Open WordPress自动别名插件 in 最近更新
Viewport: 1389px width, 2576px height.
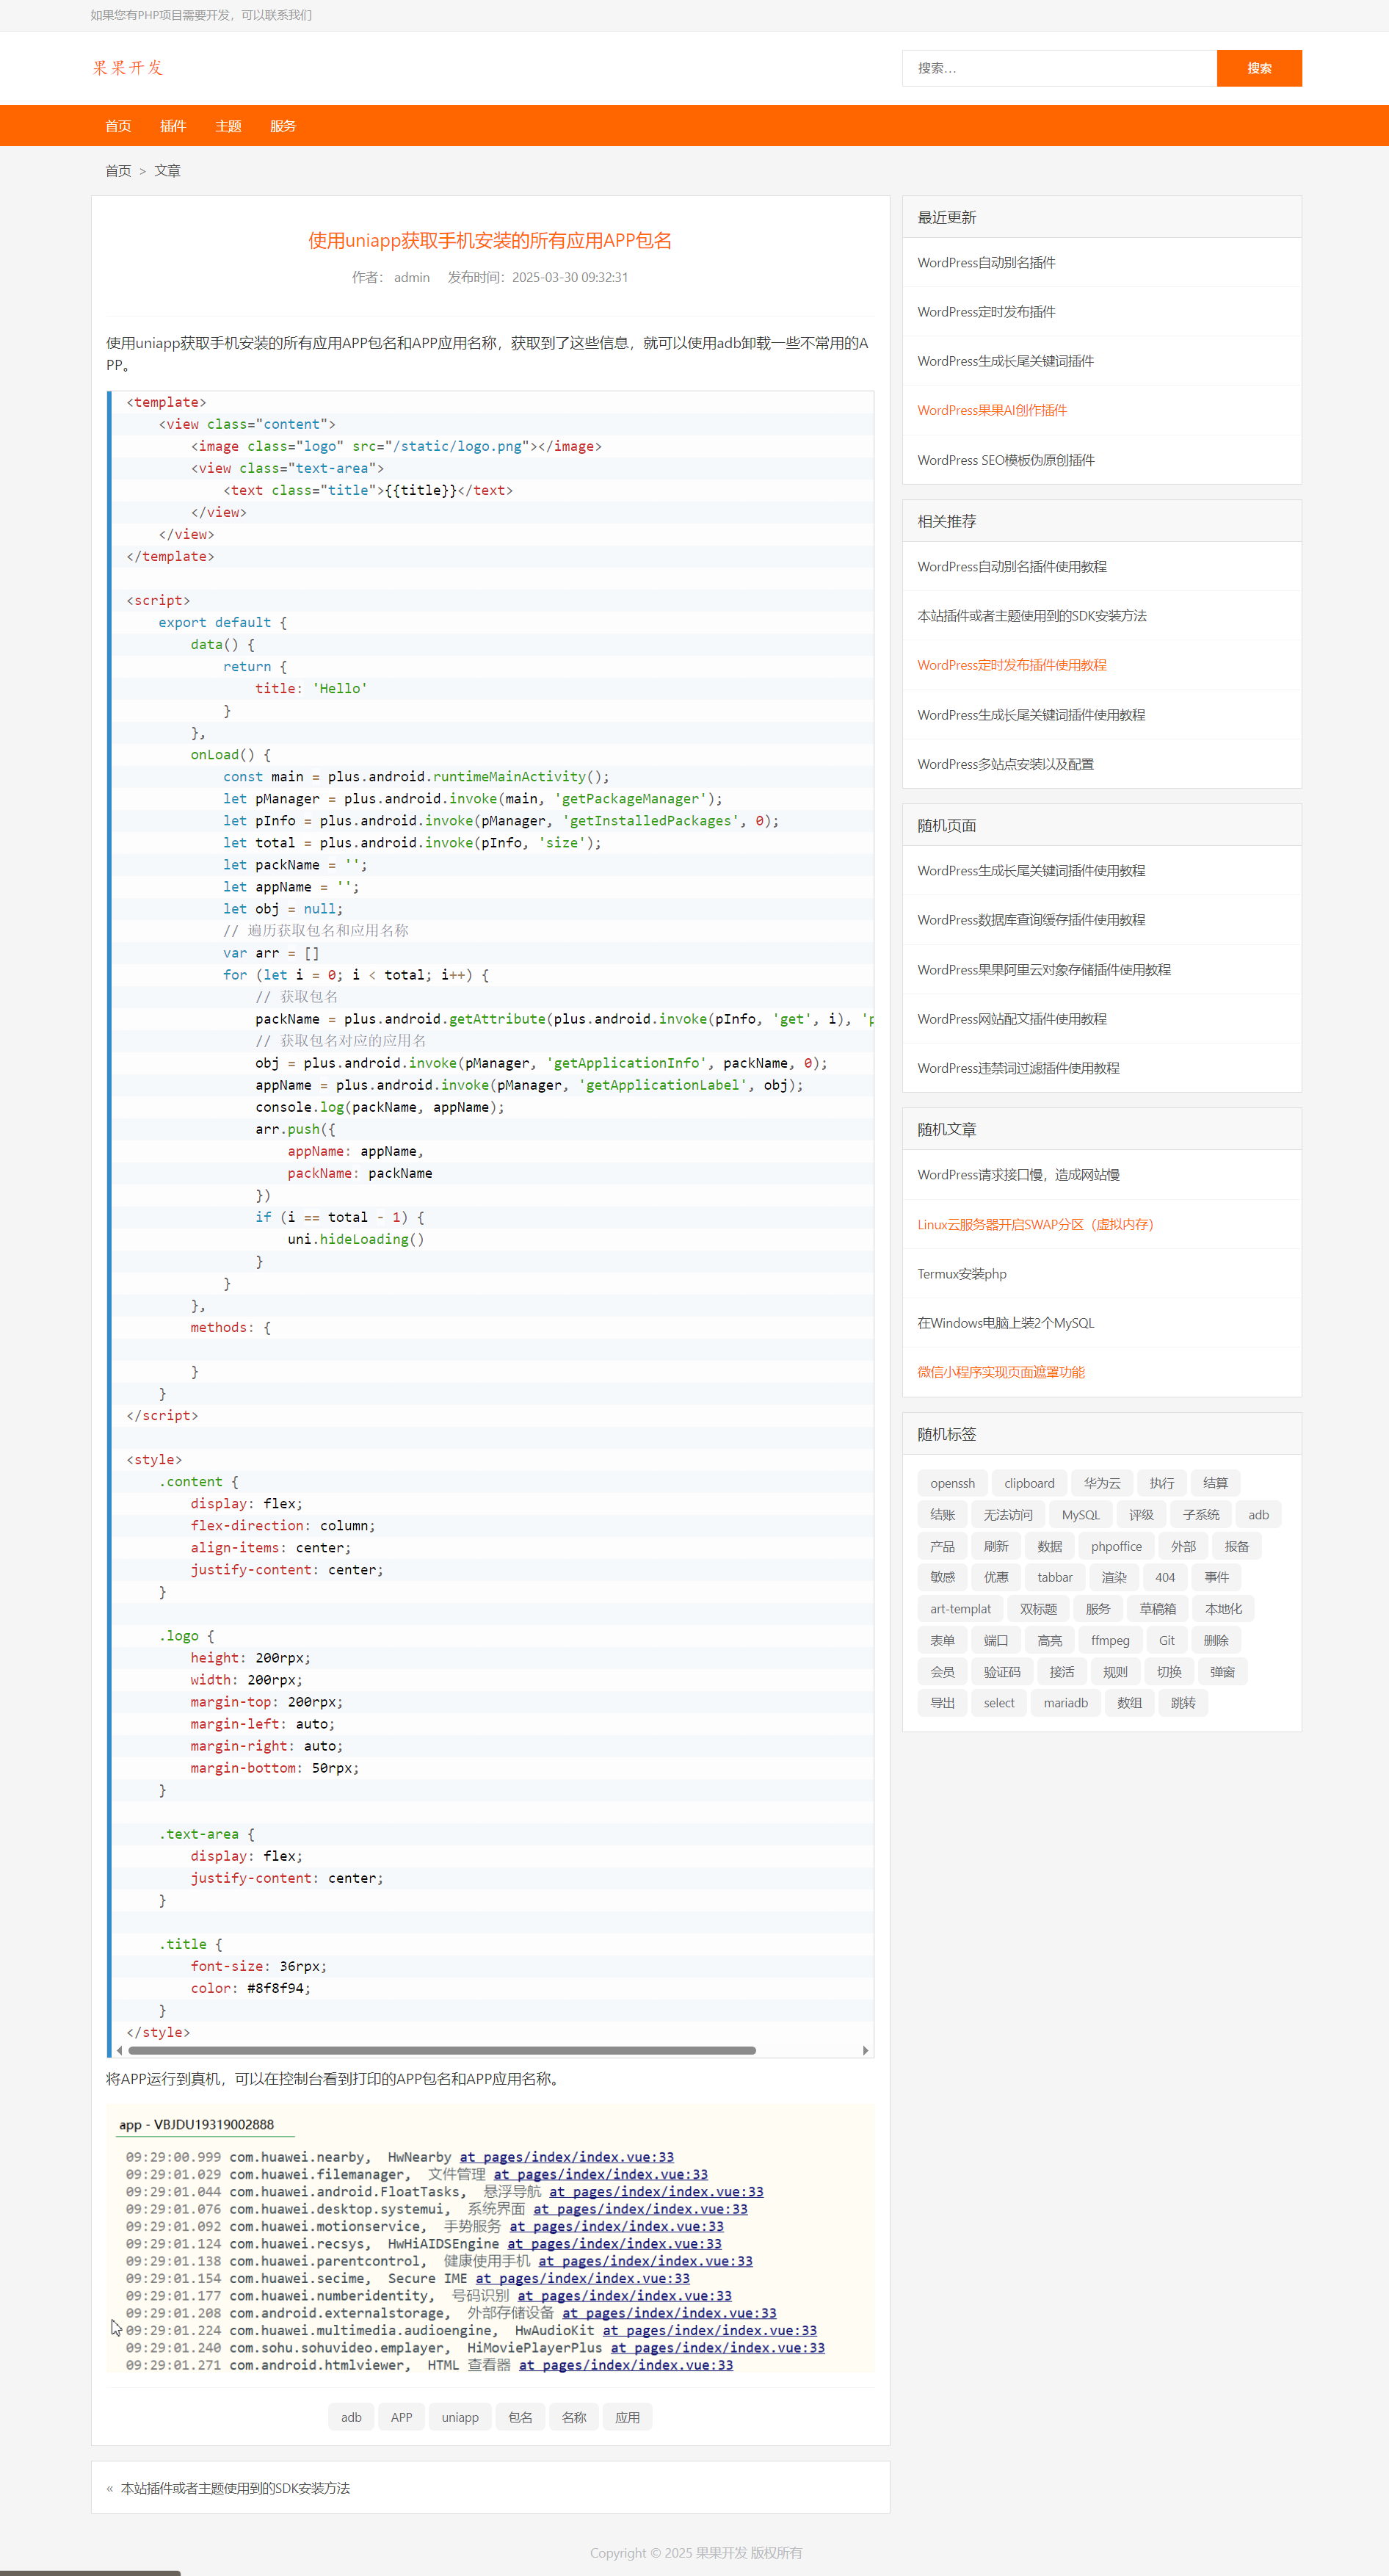click(986, 263)
